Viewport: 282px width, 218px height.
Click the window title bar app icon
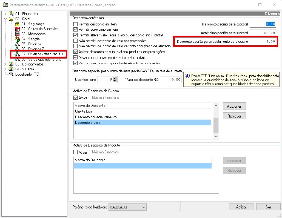5,5
